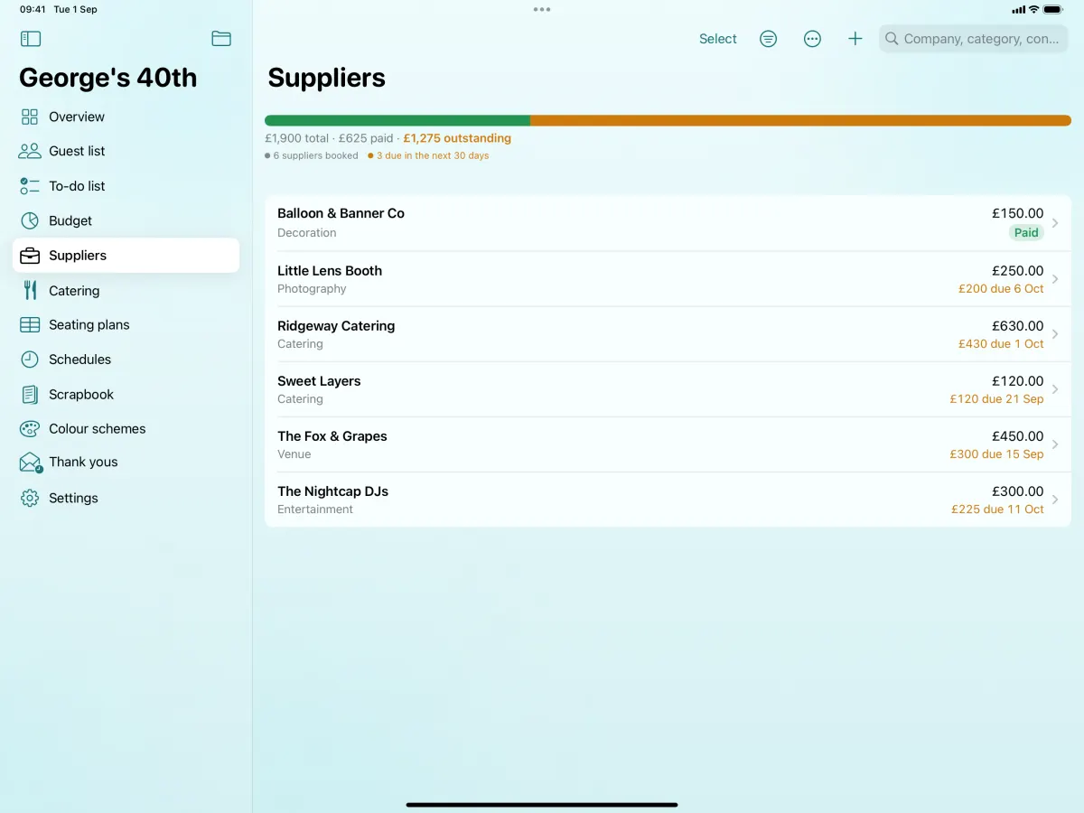
Task: Open Seating plans
Action: (126, 324)
